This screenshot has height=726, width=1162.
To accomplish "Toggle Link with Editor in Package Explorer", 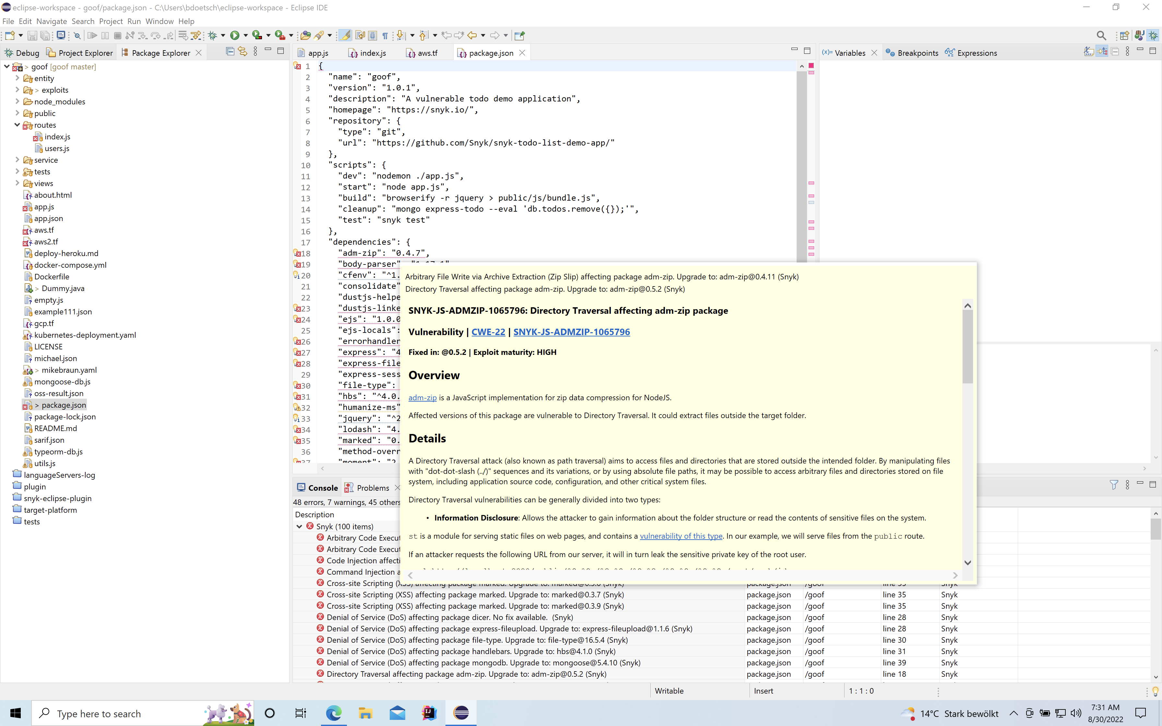I will tap(243, 52).
